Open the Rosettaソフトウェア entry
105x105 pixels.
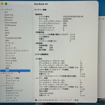click(14, 91)
